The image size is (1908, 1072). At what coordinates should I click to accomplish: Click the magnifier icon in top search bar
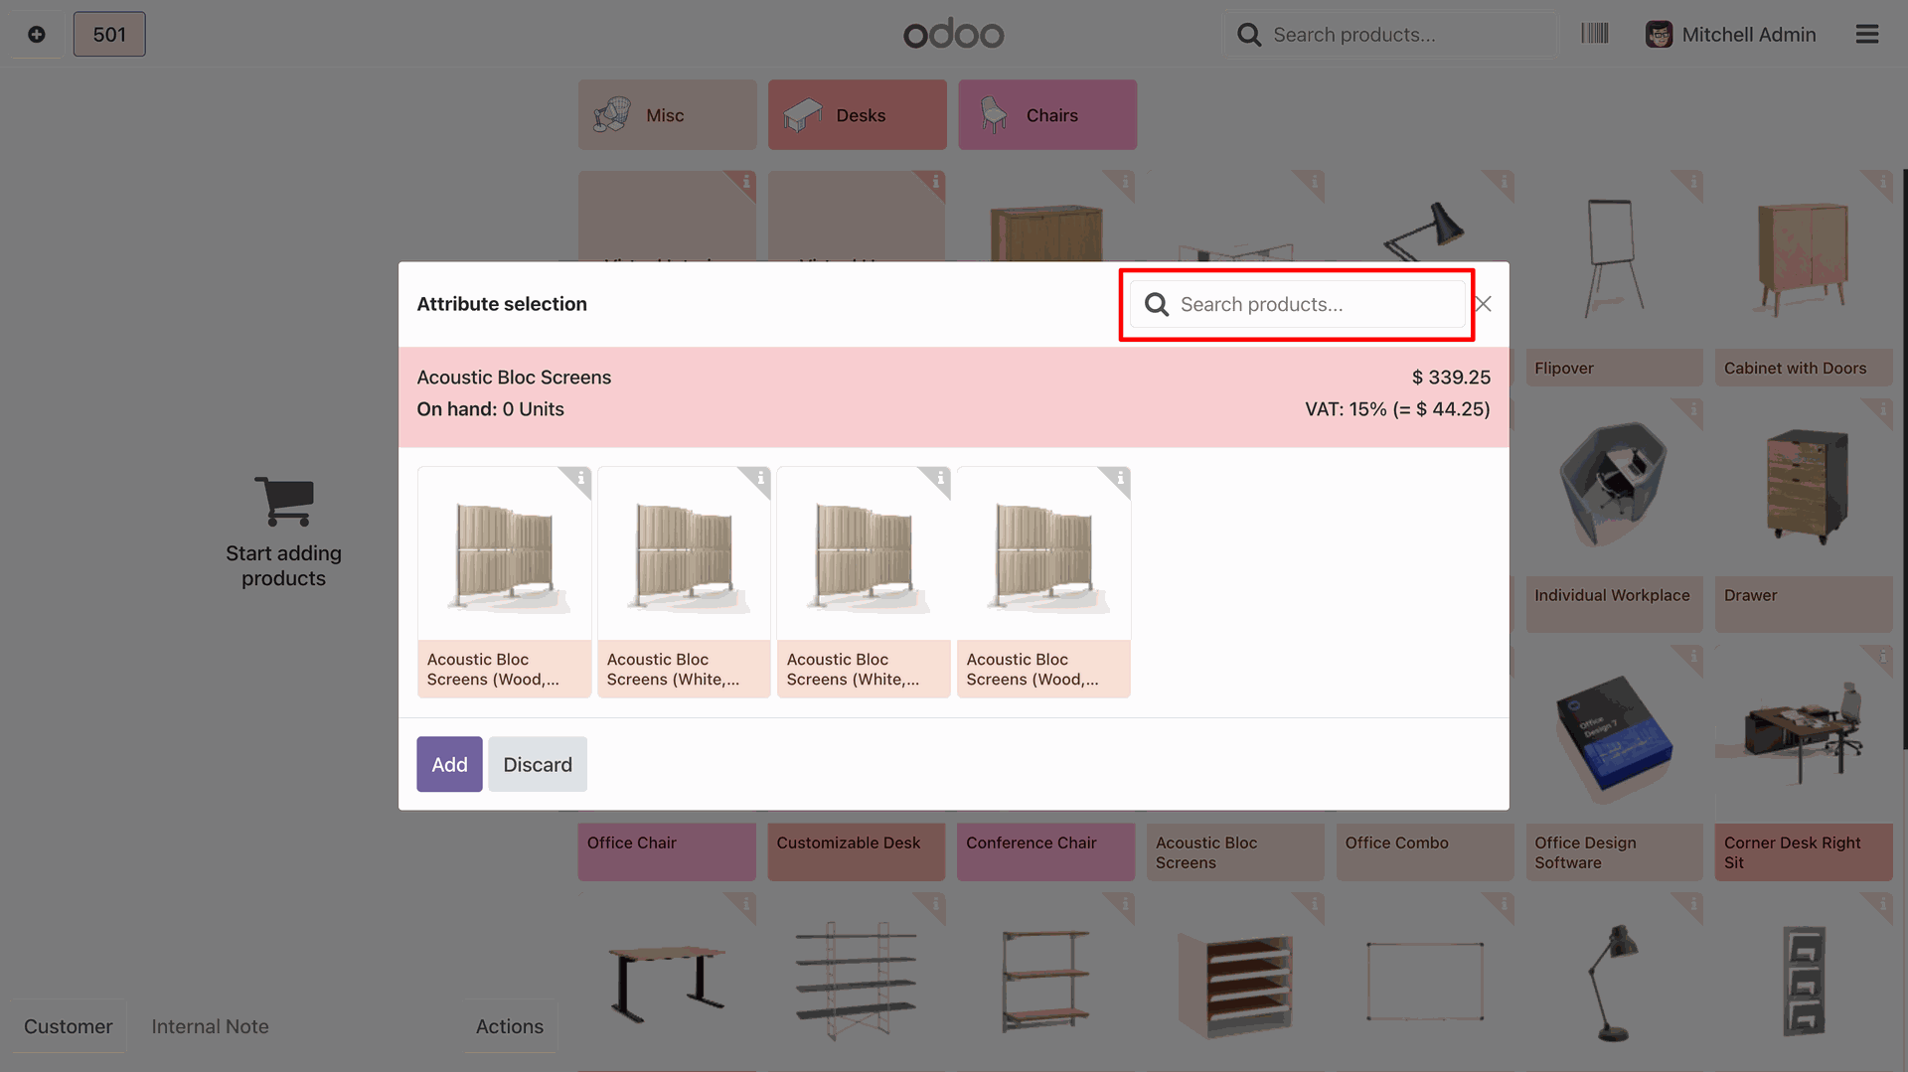point(1249,35)
